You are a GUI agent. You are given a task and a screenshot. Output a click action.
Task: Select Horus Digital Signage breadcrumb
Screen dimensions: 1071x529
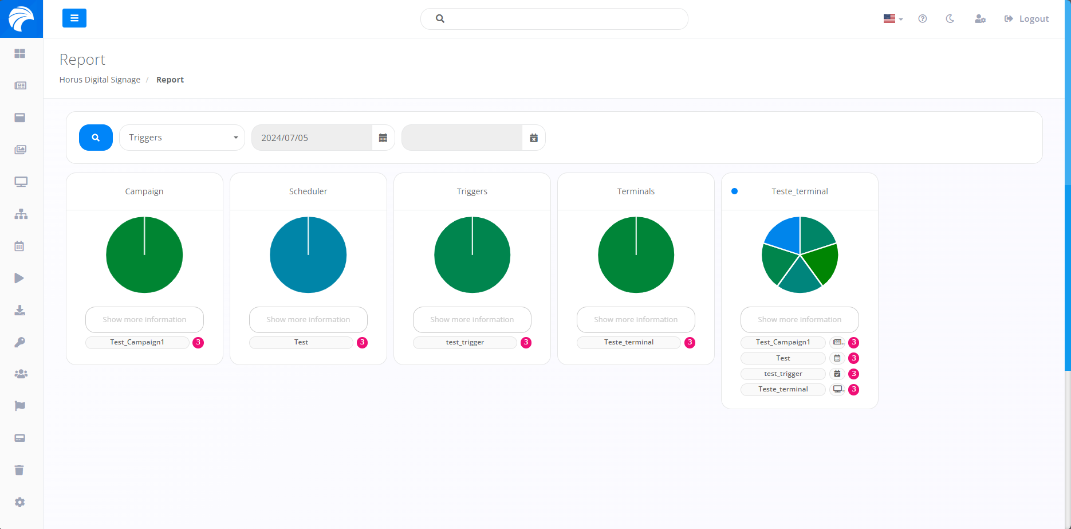click(100, 80)
